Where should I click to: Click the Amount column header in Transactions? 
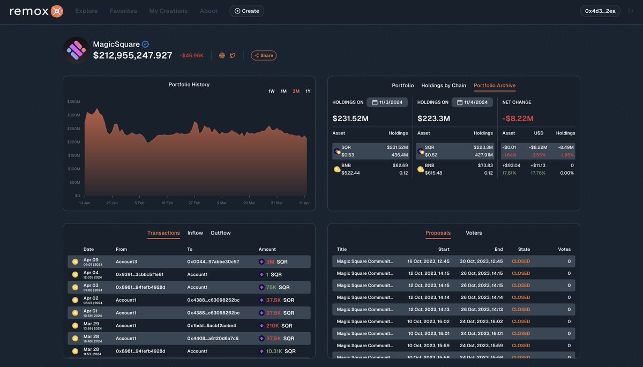[x=267, y=249]
